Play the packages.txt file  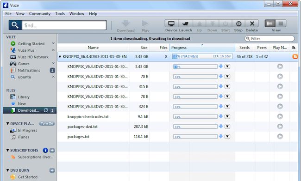click(280, 136)
